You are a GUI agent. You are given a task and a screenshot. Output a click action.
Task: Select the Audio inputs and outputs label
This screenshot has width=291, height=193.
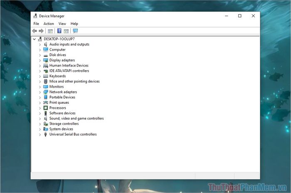(x=69, y=44)
